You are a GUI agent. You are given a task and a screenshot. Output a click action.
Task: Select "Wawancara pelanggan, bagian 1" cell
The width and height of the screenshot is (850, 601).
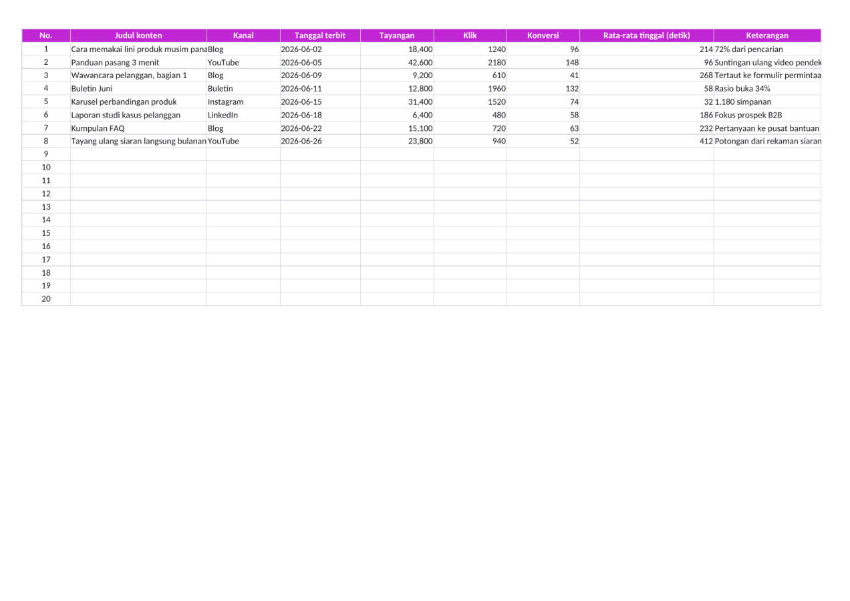[x=138, y=75]
